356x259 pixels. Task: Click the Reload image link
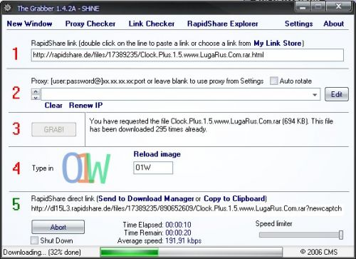[157, 154]
